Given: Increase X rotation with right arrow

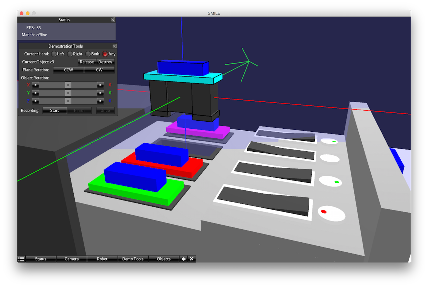Looking at the screenshot, I should click(100, 85).
